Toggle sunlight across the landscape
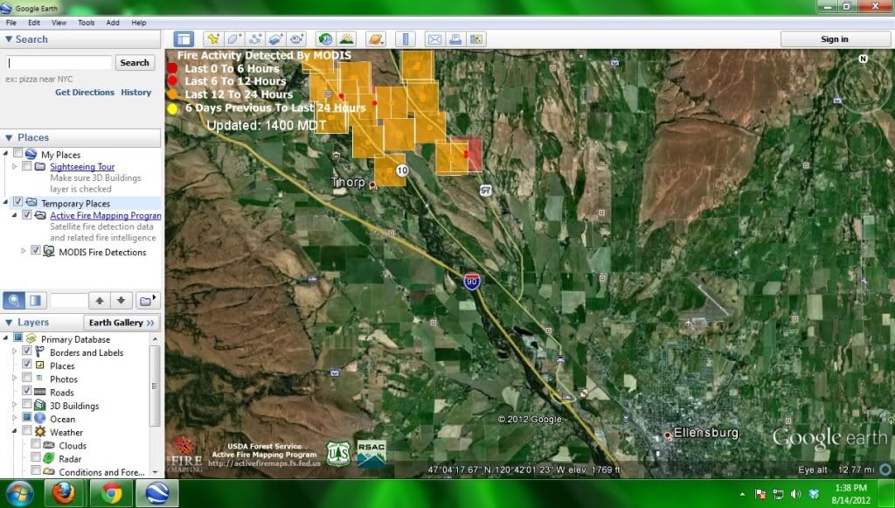Screen dimensions: 895x508 point(346,38)
